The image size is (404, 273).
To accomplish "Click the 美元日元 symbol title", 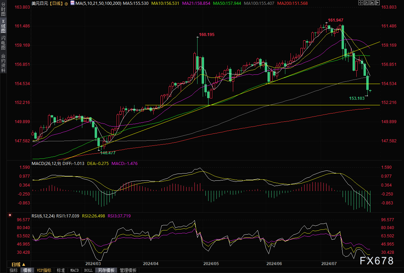I will coord(40,3).
